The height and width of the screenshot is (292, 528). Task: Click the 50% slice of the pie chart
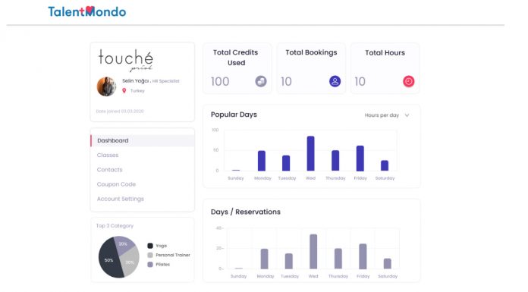pyautogui.click(x=109, y=259)
